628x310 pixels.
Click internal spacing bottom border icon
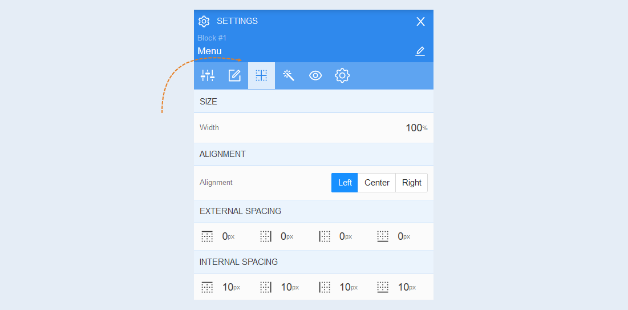(x=383, y=287)
